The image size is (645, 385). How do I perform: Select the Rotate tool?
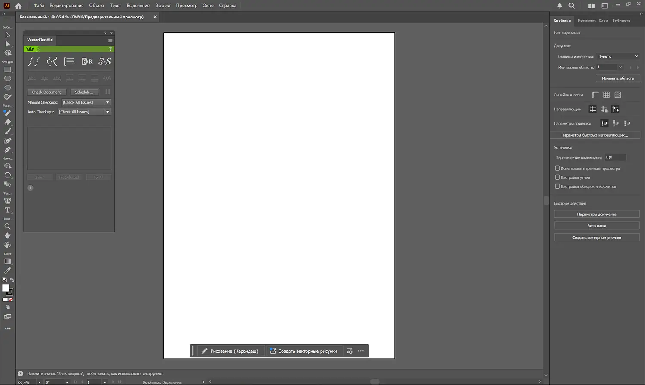point(7,175)
